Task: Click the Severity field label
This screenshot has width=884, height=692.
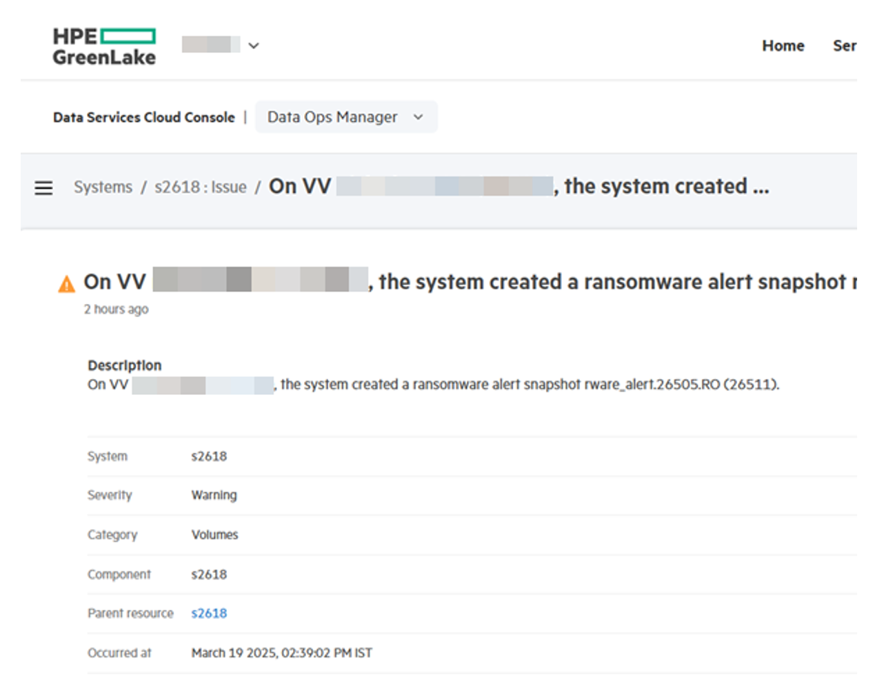Action: click(x=110, y=496)
